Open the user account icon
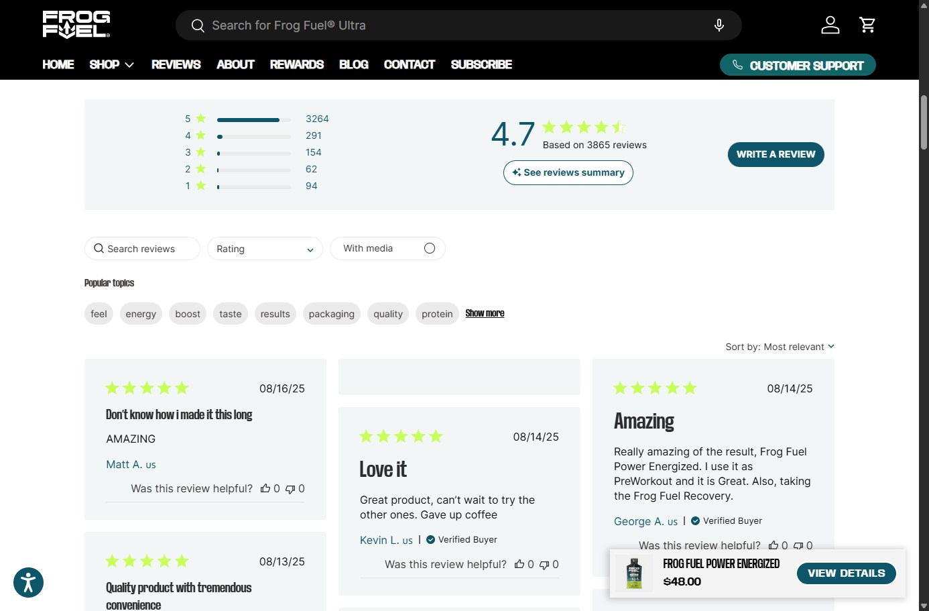Viewport: 929px width, 611px height. coord(830,25)
